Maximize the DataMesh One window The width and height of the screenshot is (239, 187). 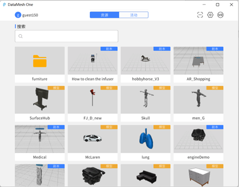[x=218, y=5]
